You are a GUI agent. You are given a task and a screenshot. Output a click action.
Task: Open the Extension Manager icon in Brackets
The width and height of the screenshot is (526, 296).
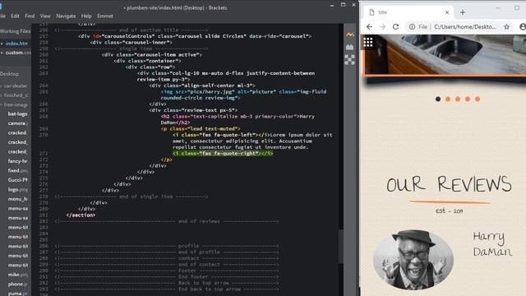pyautogui.click(x=349, y=47)
